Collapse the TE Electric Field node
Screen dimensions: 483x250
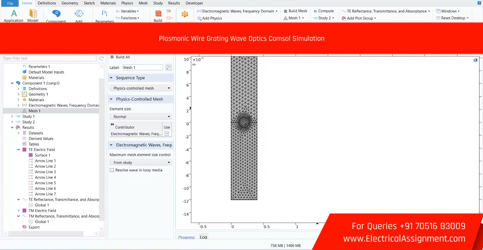19,150
